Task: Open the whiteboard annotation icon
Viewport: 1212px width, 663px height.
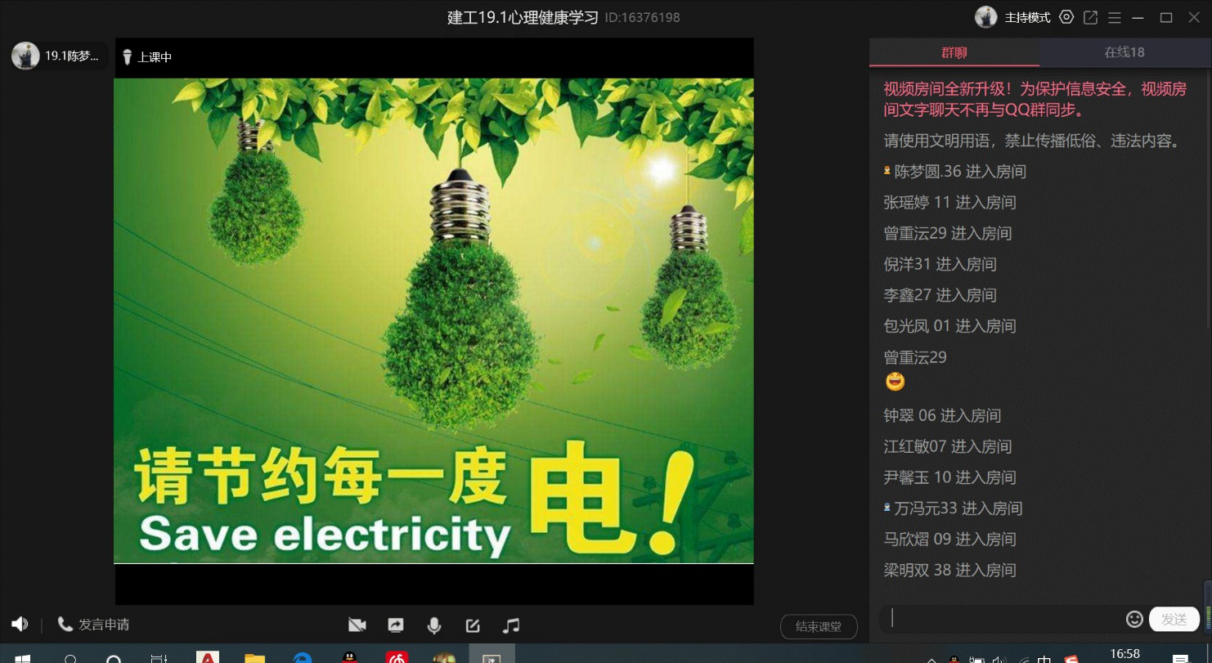Action: 473,624
